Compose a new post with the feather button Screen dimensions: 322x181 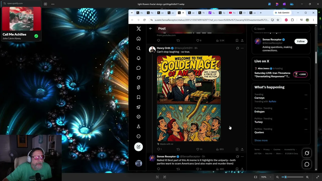[139, 147]
